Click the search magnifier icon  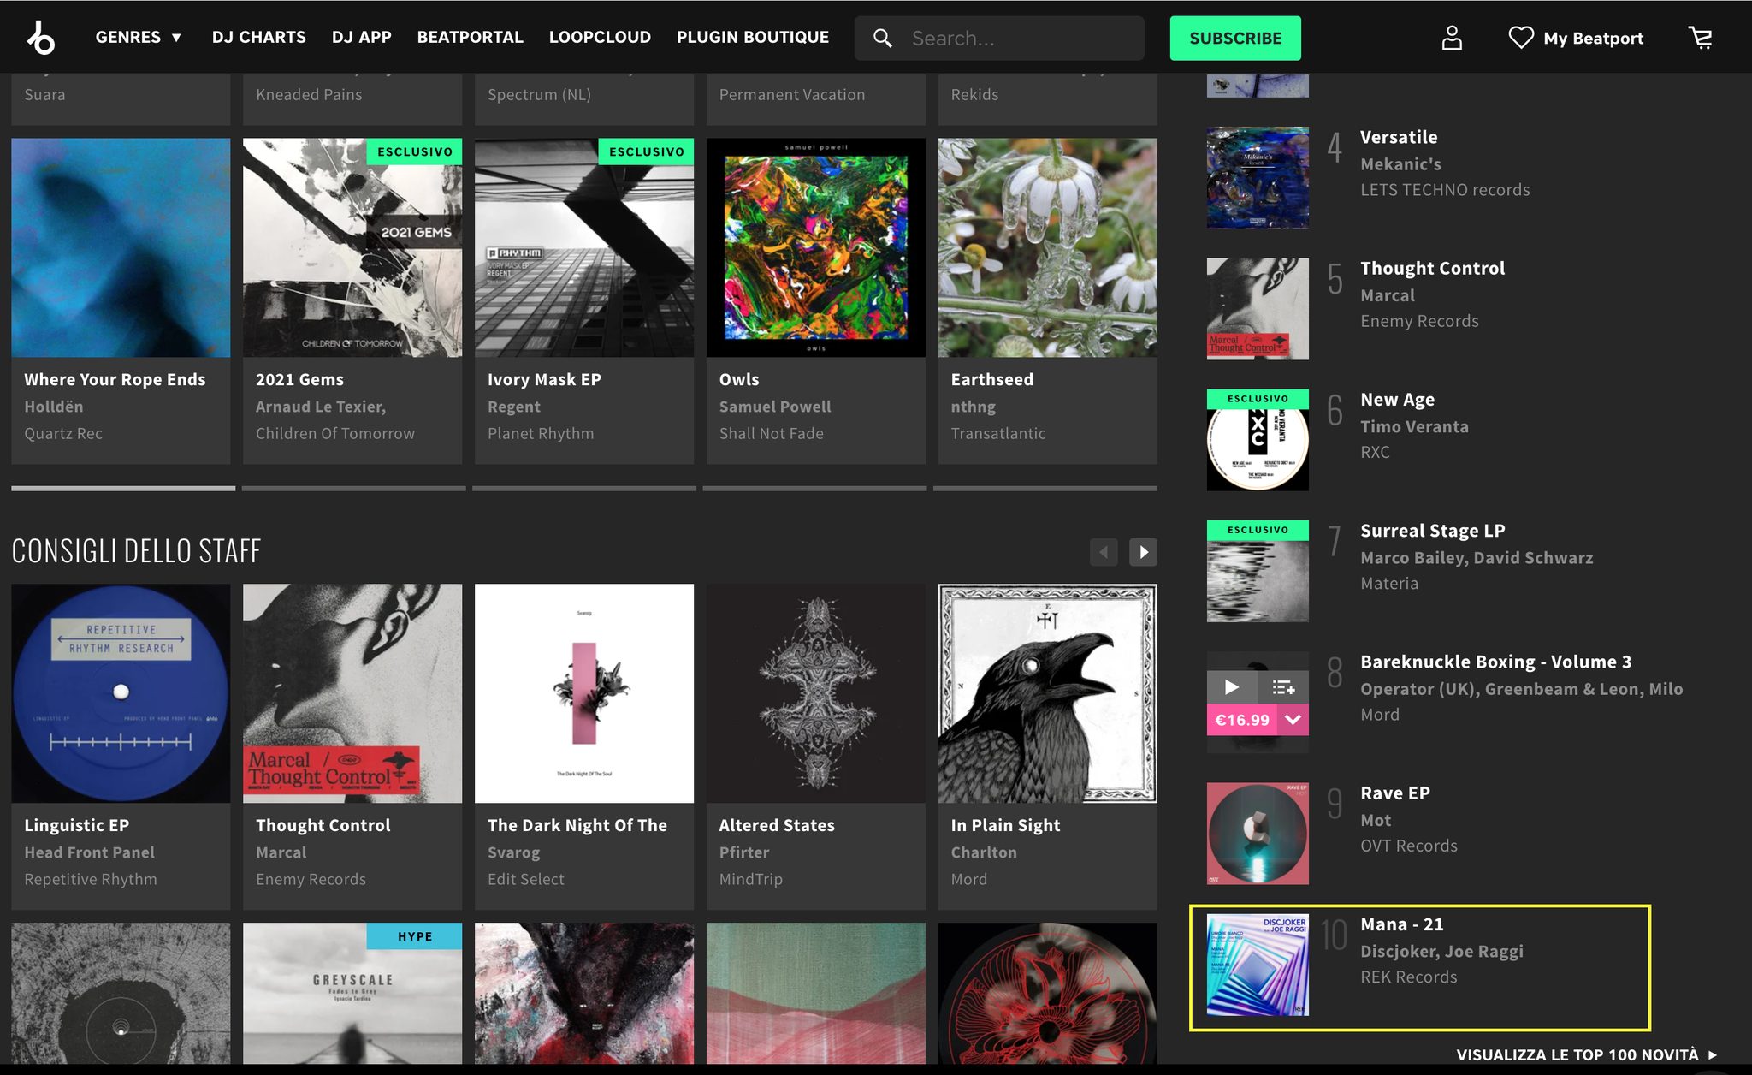882,39
